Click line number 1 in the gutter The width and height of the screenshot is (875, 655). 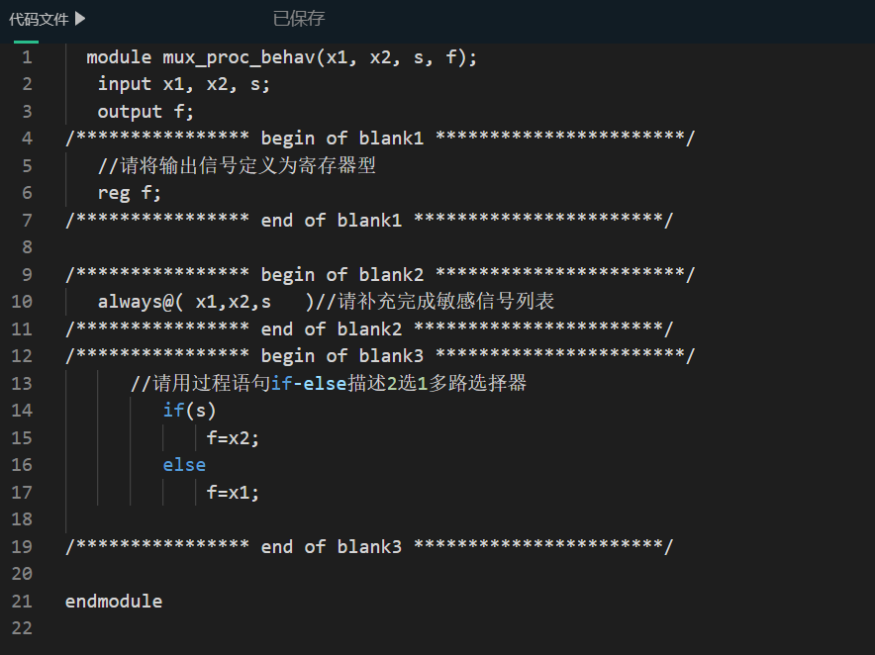tap(25, 57)
